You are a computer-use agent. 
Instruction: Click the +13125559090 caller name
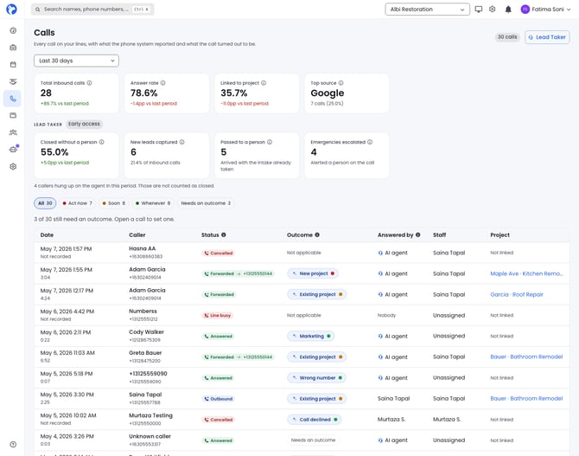[x=148, y=374]
